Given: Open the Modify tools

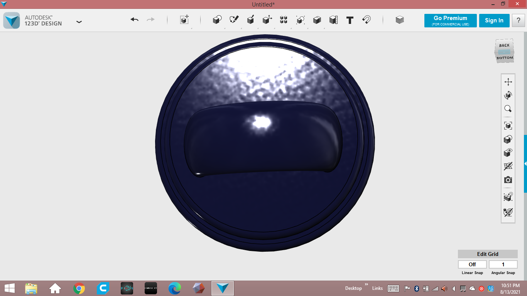Looking at the screenshot, I should pyautogui.click(x=267, y=20).
